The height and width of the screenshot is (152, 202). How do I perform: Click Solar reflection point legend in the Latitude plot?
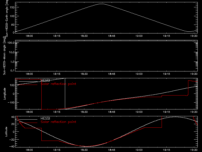(58, 122)
